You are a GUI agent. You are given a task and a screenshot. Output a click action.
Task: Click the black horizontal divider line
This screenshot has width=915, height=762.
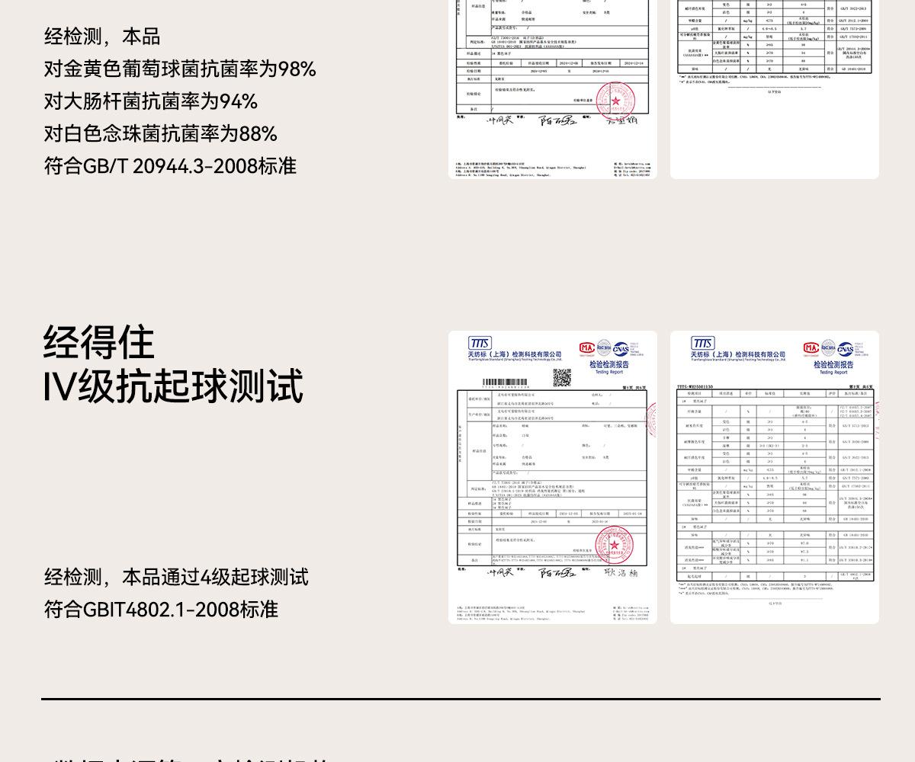click(x=461, y=698)
